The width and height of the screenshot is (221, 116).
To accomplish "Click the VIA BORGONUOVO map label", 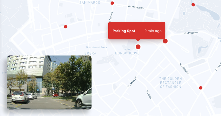I will 127,51.
